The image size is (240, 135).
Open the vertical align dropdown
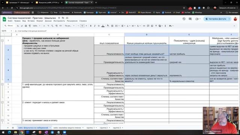tap(128, 26)
